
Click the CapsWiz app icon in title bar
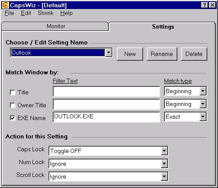point(6,5)
